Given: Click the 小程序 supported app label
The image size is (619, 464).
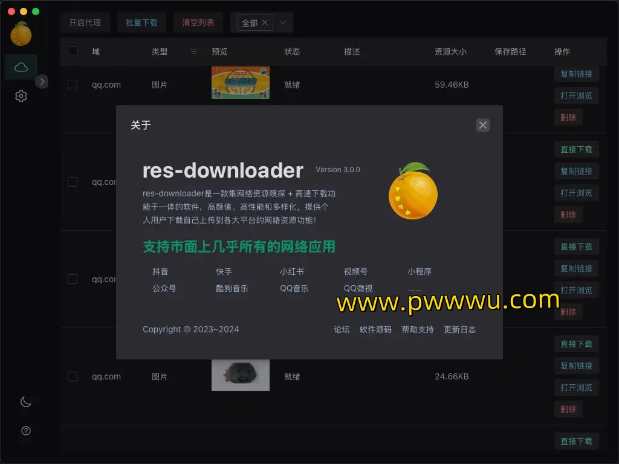Looking at the screenshot, I should point(420,271).
